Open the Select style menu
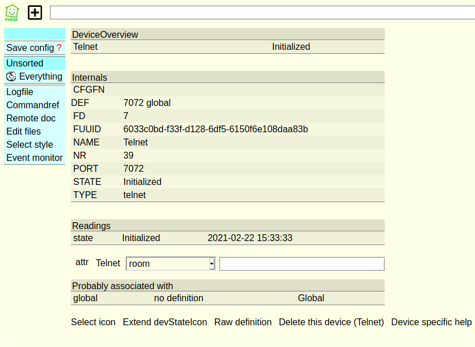The height and width of the screenshot is (347, 475). [30, 144]
